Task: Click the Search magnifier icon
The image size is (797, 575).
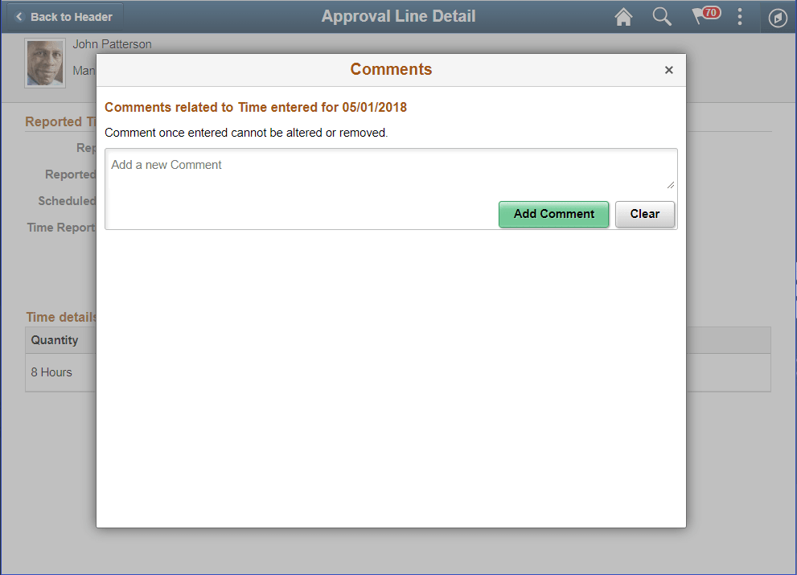Action: (661, 16)
